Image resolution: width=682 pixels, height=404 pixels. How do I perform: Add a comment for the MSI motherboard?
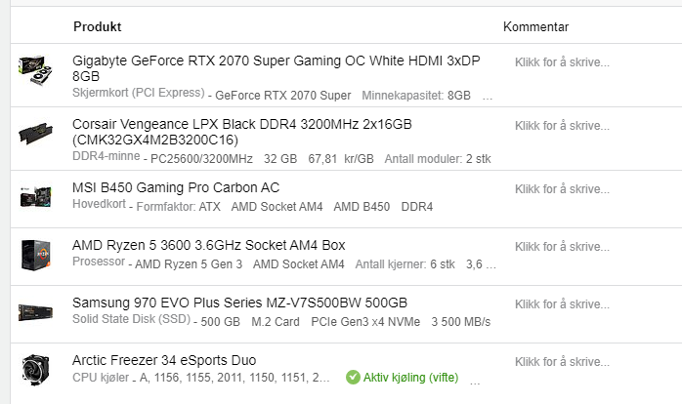point(562,189)
